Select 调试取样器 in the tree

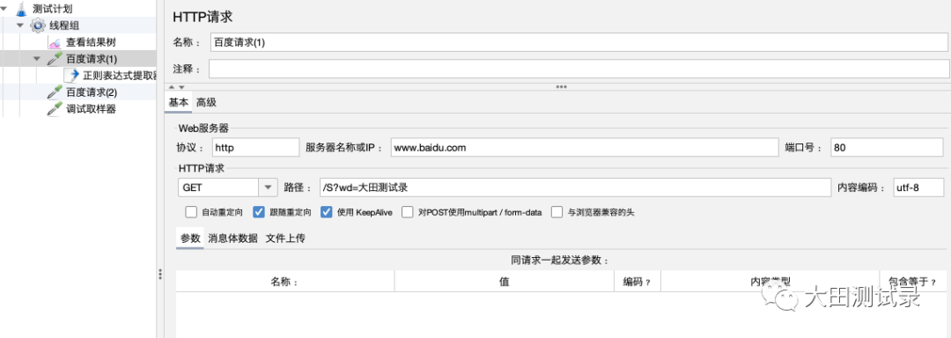coord(91,109)
